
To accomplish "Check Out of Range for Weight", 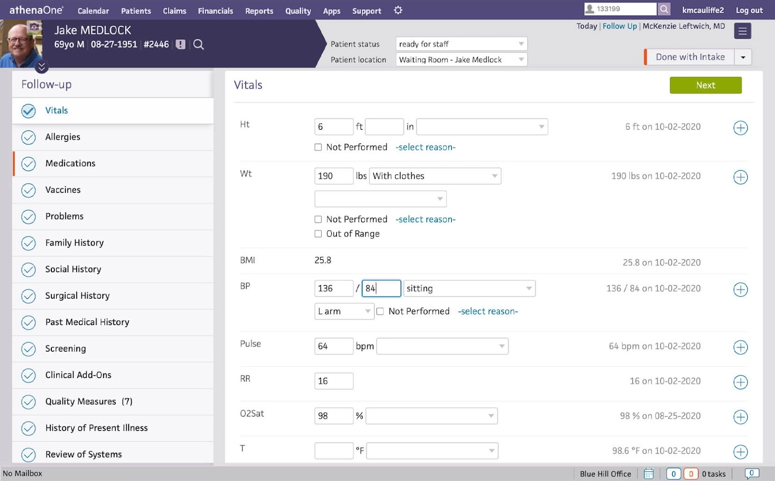I will tap(318, 233).
